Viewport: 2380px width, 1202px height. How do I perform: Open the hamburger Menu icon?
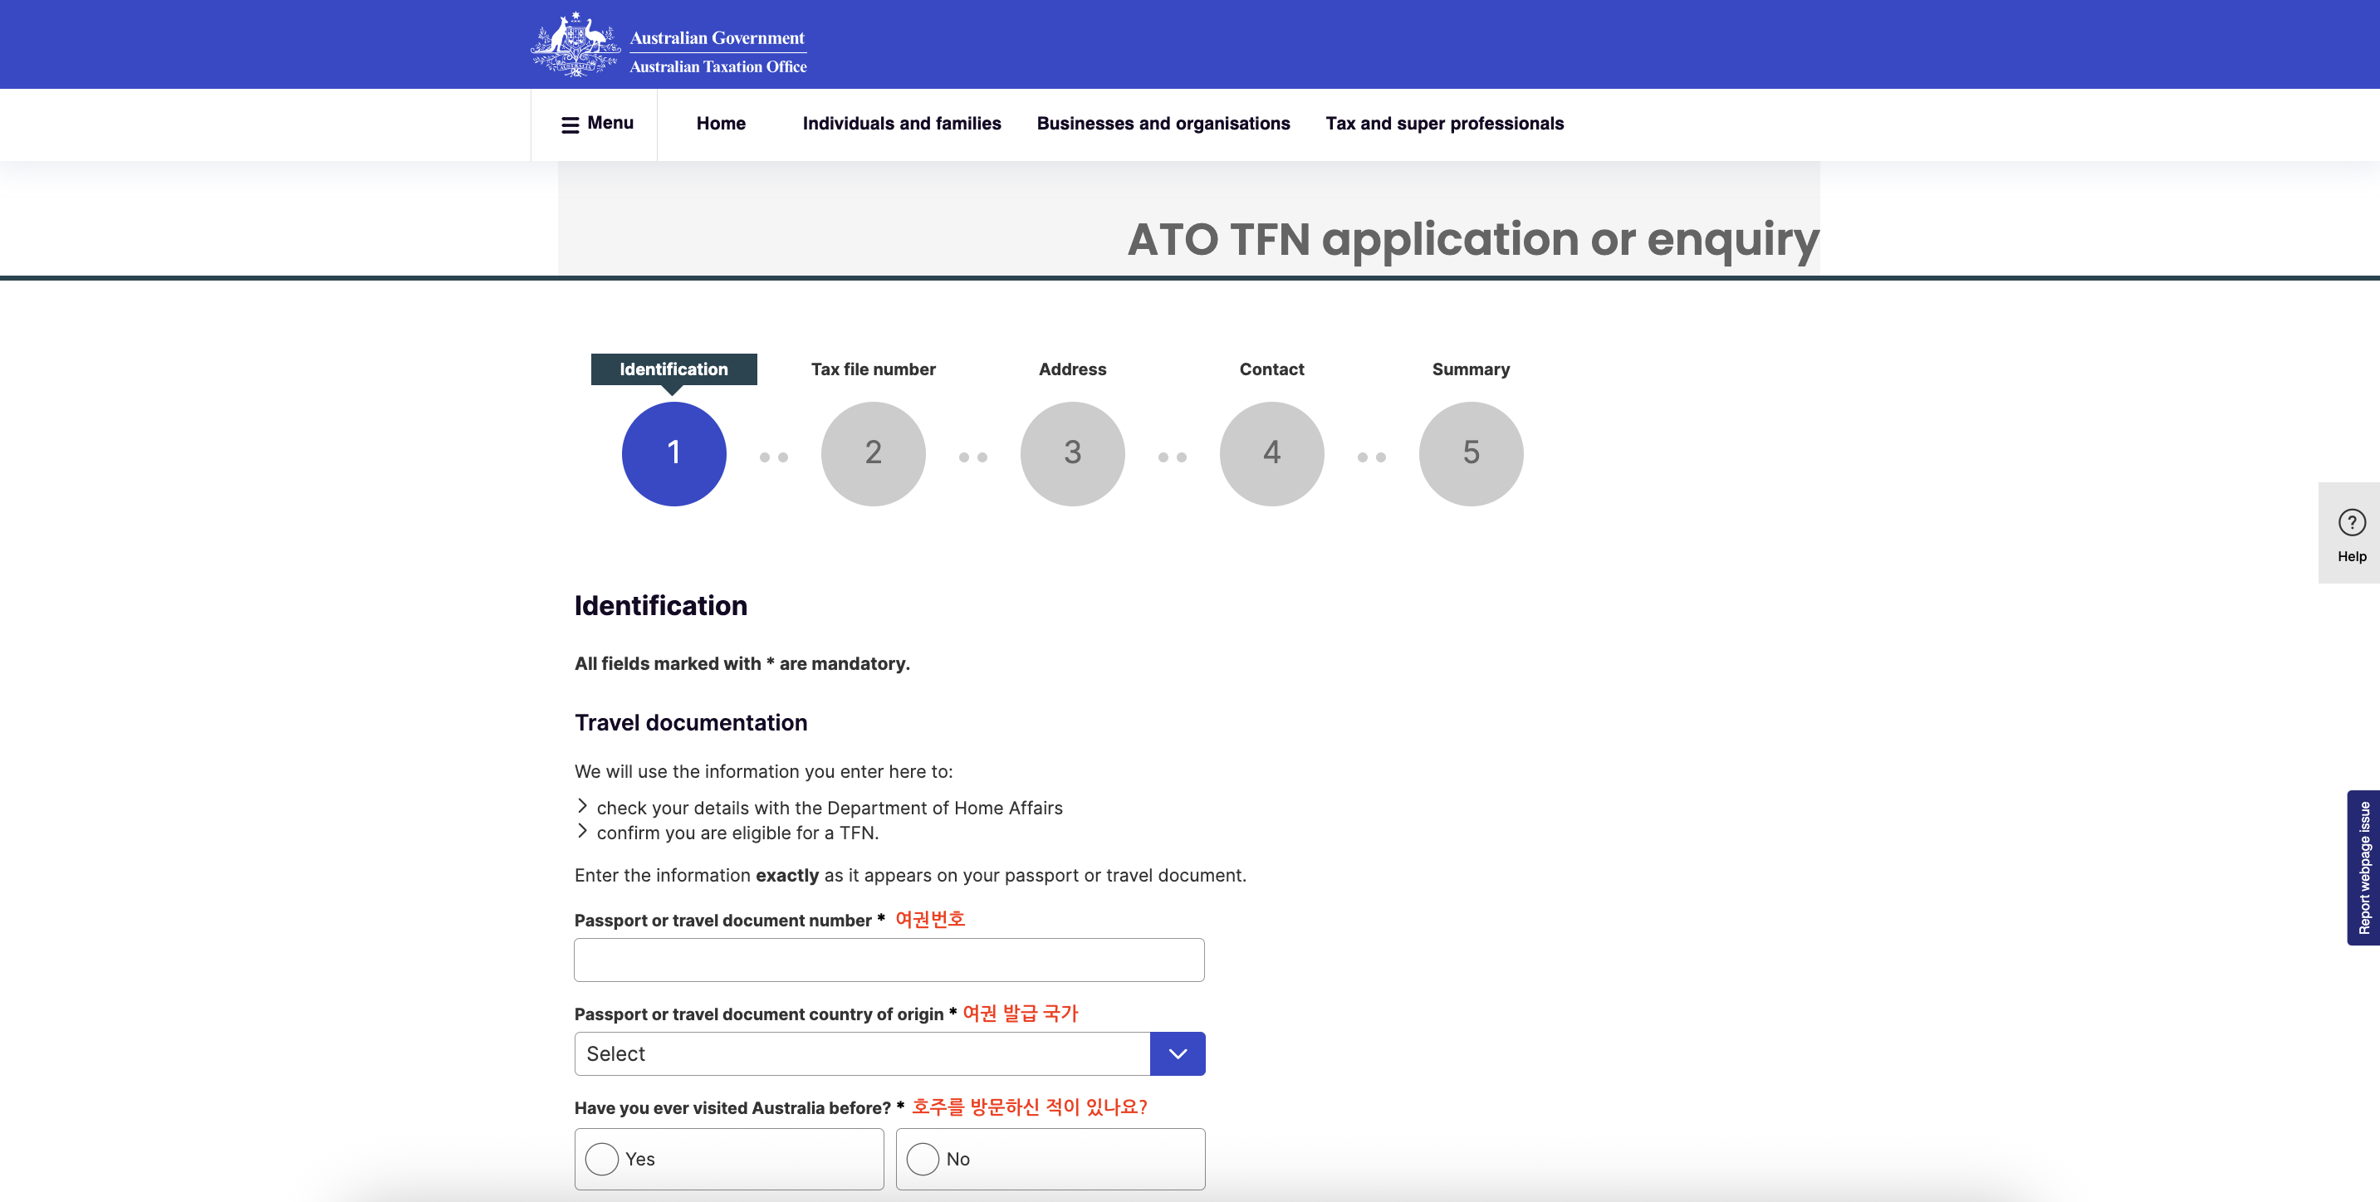(x=570, y=124)
